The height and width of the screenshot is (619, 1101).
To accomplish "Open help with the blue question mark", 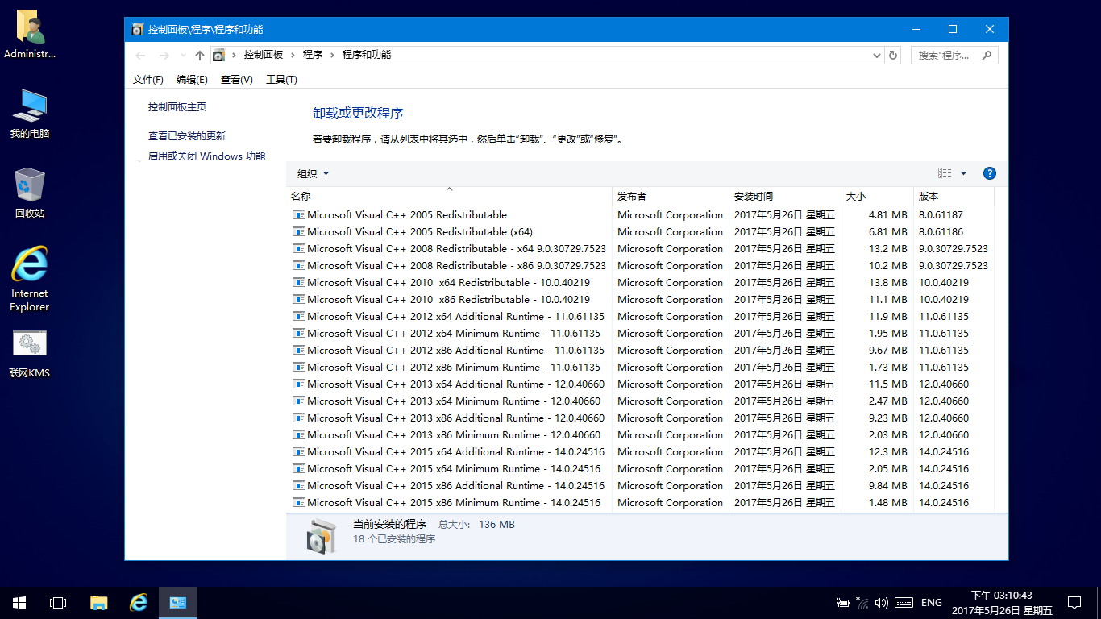I will [x=990, y=173].
